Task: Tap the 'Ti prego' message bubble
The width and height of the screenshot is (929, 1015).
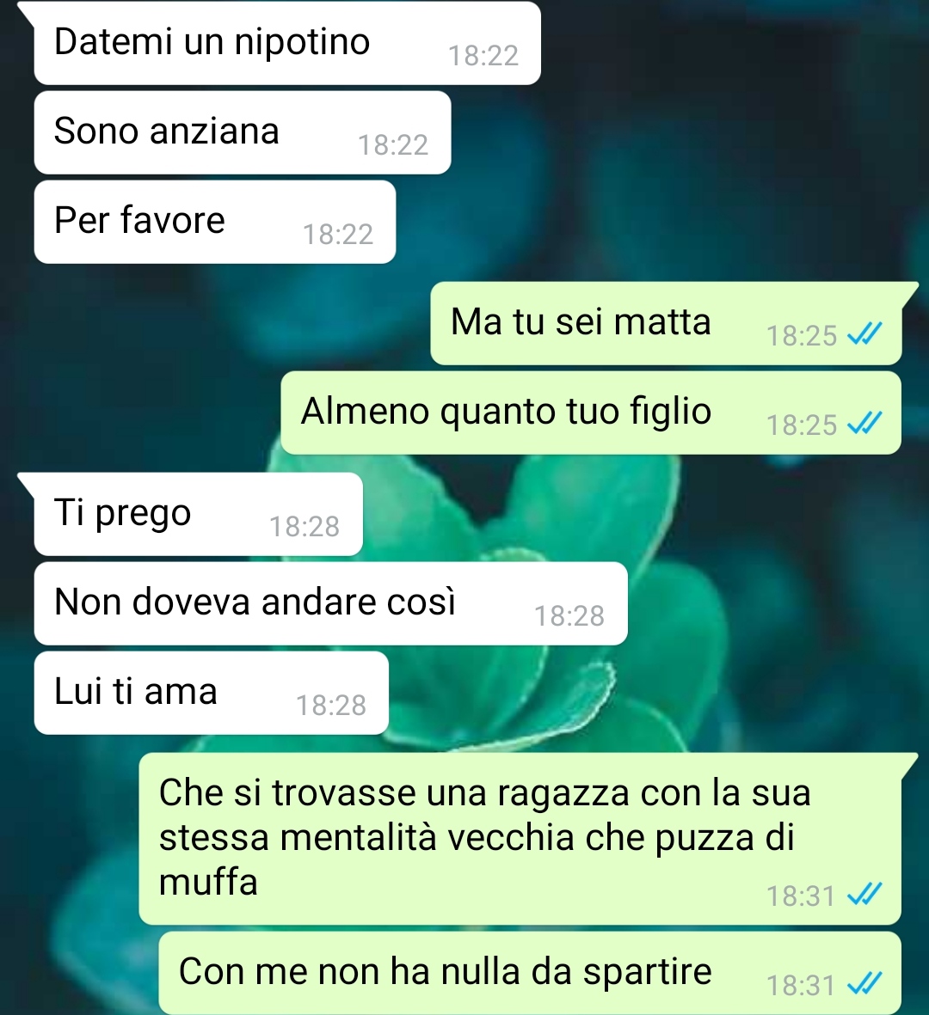Action: coord(198,514)
